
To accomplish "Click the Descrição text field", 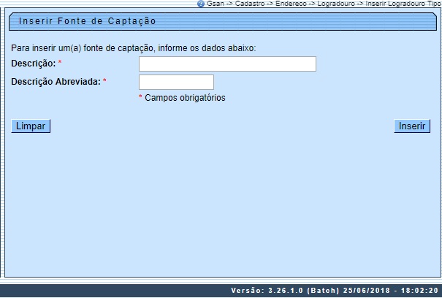I will [x=227, y=64].
